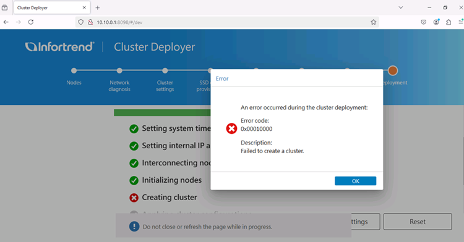The image size is (464, 242).
Task: Click the green deployment progress bar
Action: coord(162,113)
